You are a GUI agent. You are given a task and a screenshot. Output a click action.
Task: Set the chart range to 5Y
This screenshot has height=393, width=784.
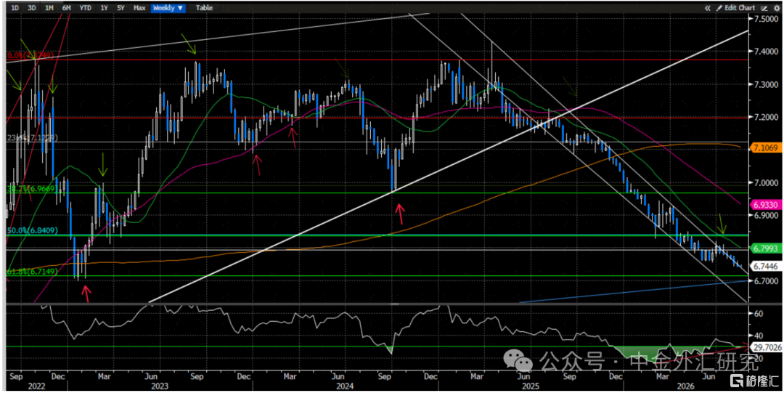point(121,8)
